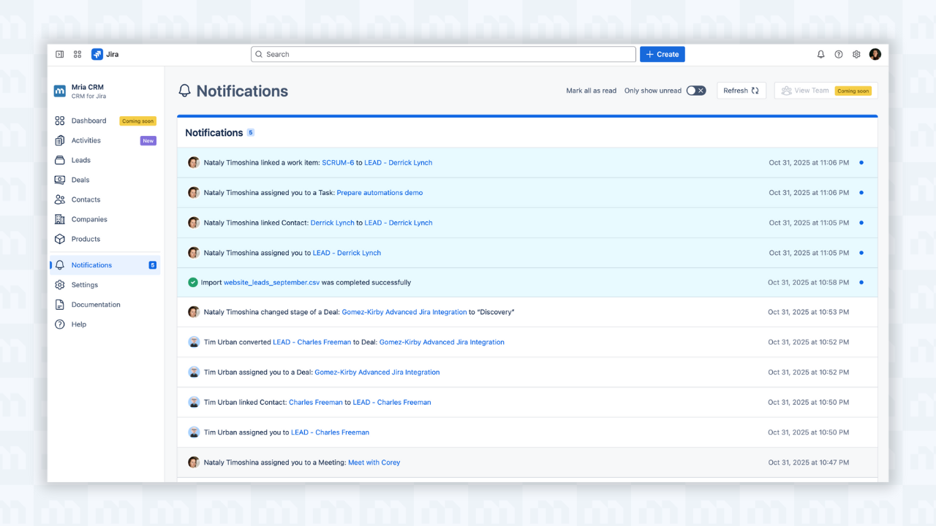936x526 pixels.
Task: Click the Jira notifications bell icon
Action: 820,54
